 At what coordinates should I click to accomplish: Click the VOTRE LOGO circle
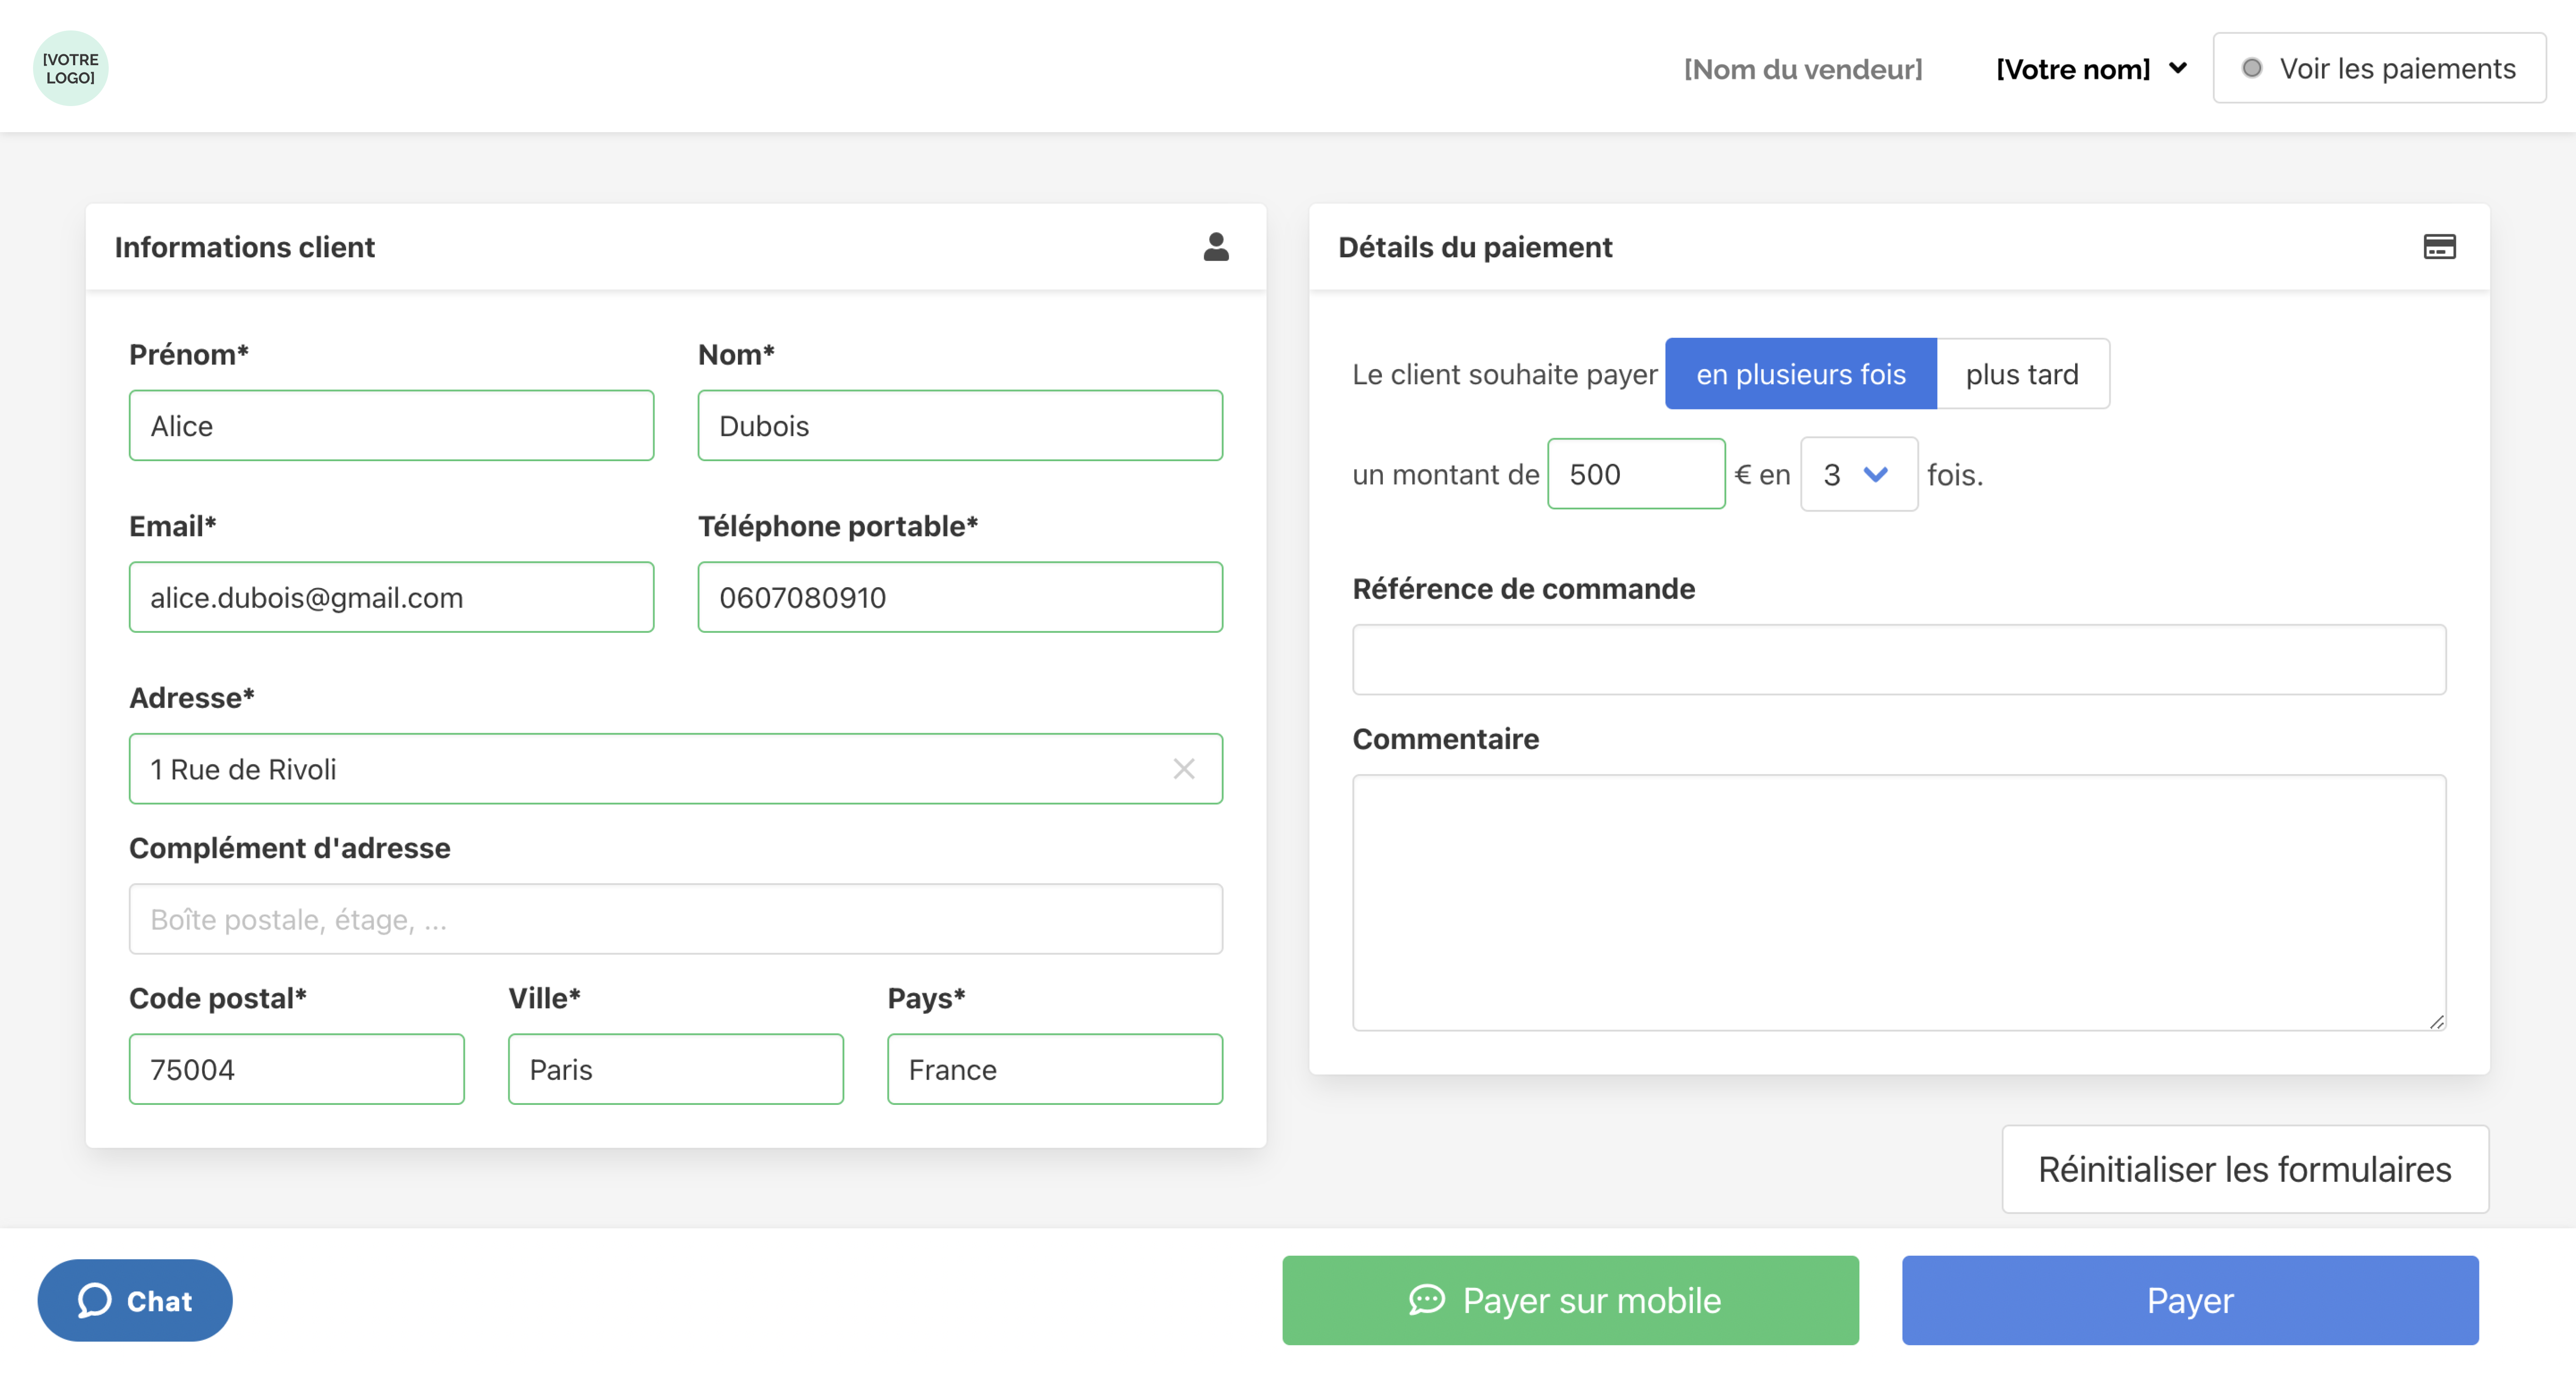click(x=70, y=68)
